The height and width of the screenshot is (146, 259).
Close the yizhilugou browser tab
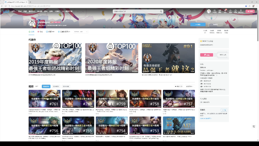coord(27,2)
